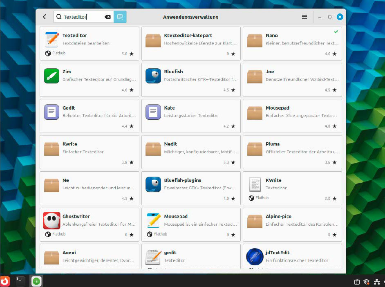Screen dimensions: 385x287
Task: Click the shield security tray icon
Action: [367, 282]
